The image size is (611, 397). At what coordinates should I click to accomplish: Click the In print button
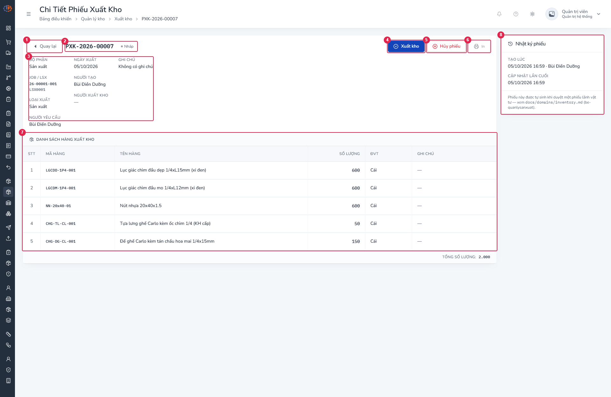[x=479, y=46]
